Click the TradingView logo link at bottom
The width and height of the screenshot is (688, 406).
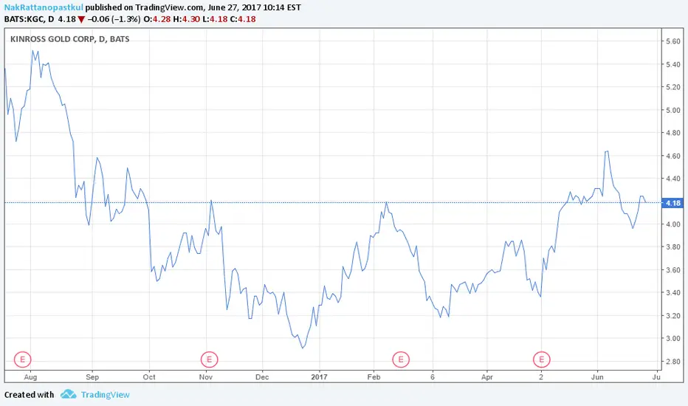coord(95,395)
